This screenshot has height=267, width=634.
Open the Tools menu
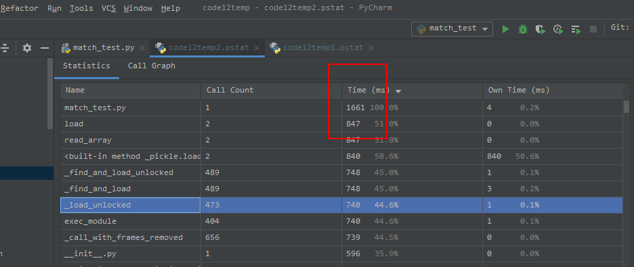pos(81,8)
